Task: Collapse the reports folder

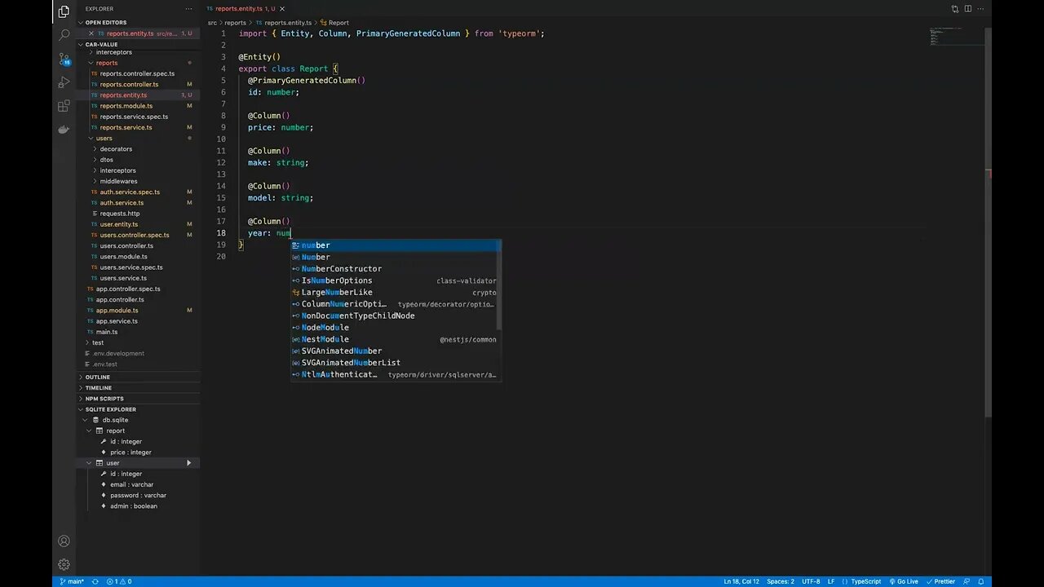Action: pos(106,63)
